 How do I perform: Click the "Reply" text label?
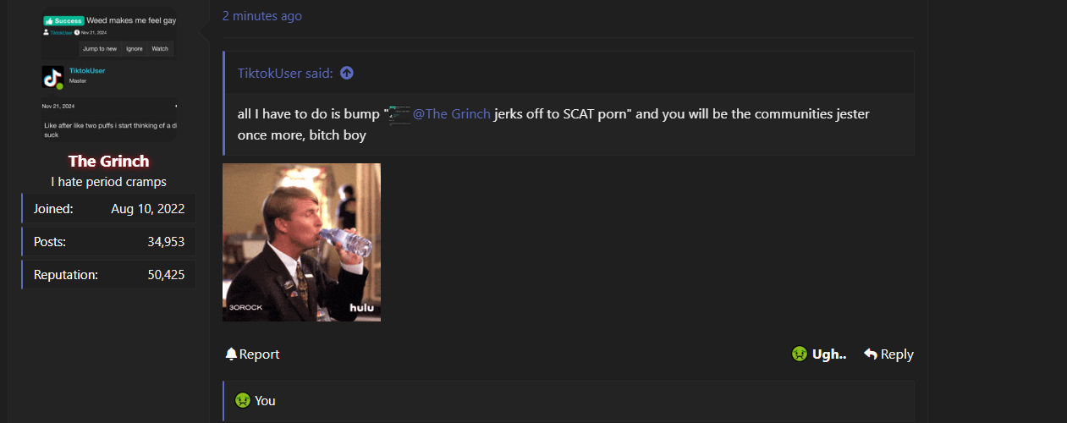[x=897, y=354]
